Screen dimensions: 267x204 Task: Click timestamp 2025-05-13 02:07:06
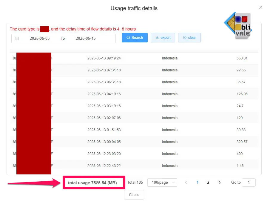[104, 118]
